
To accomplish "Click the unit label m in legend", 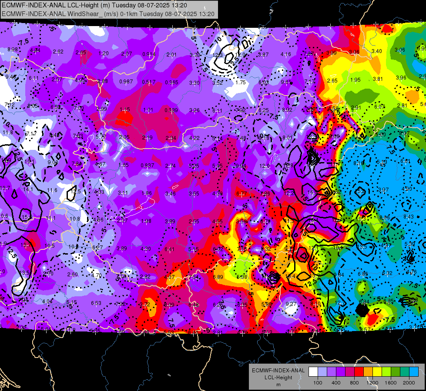I will (x=278, y=385).
